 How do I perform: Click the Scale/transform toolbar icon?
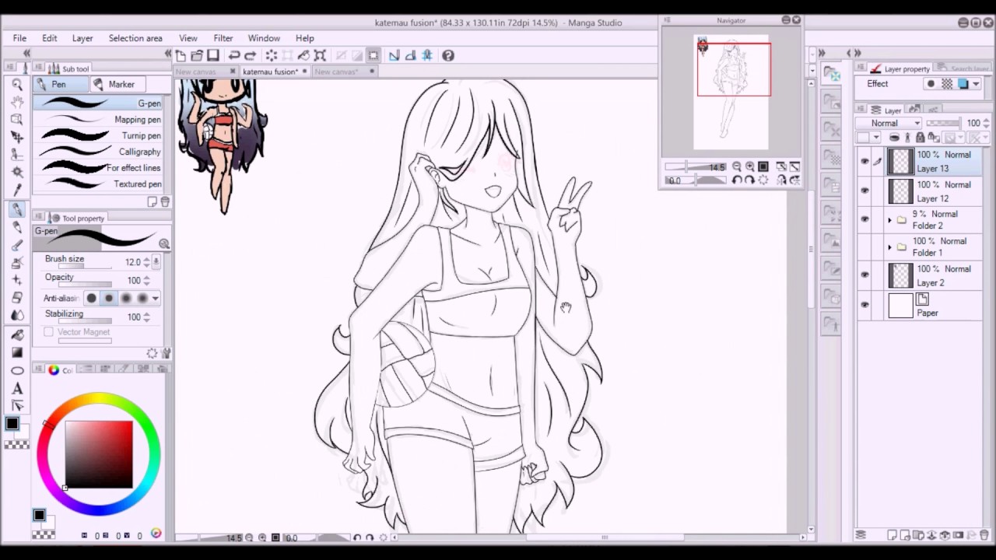[320, 55]
